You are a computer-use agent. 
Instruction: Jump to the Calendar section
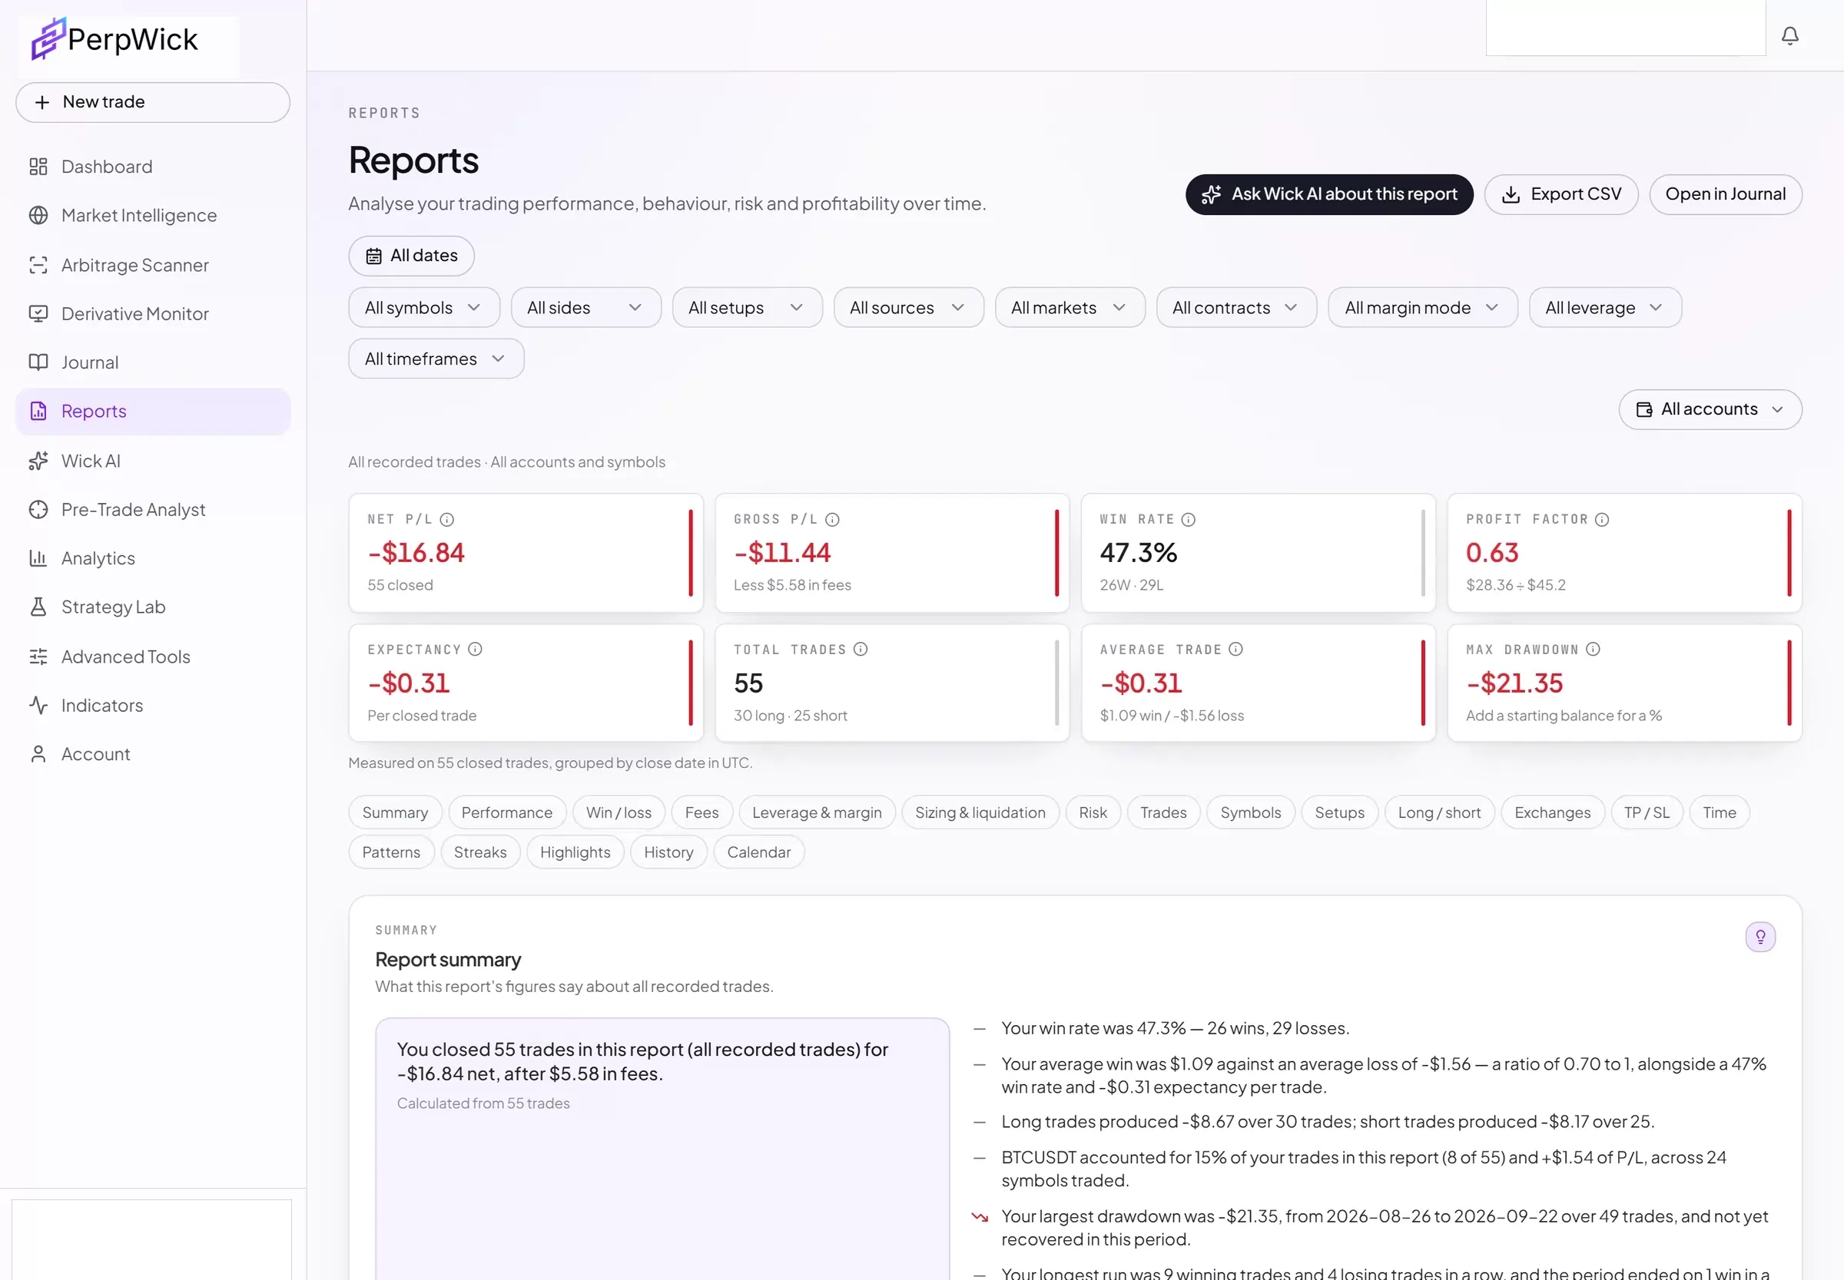coord(759,852)
